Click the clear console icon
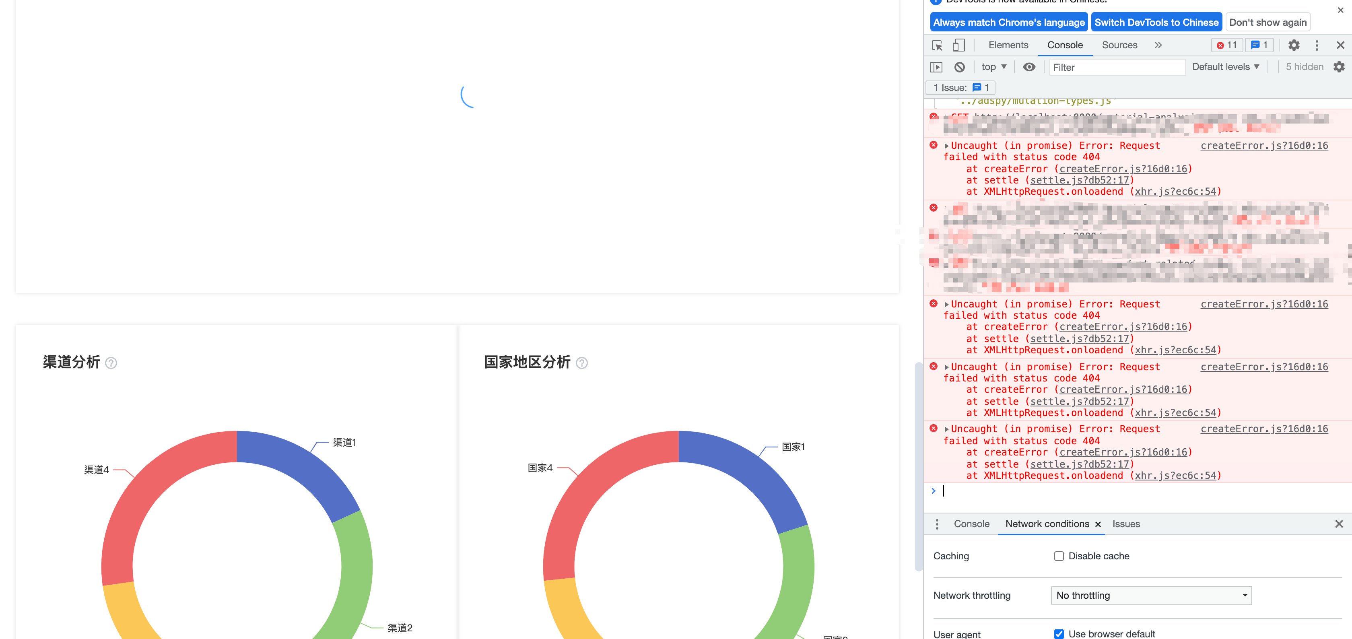The image size is (1352, 639). tap(959, 67)
